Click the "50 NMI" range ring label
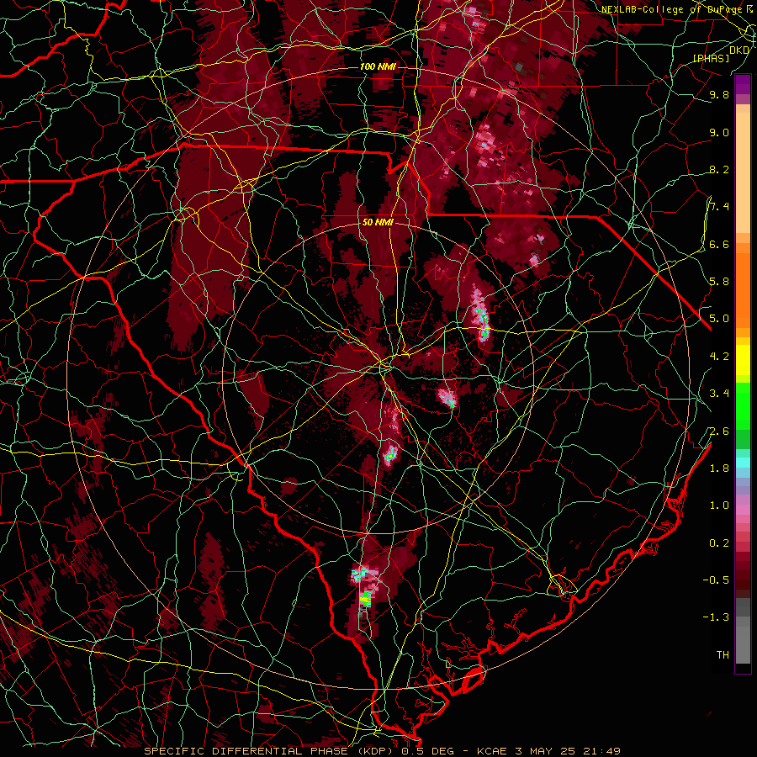 tap(378, 222)
